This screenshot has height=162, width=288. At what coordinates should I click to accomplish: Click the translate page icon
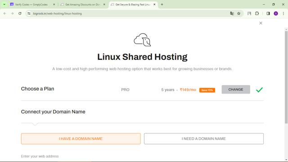coord(232,13)
